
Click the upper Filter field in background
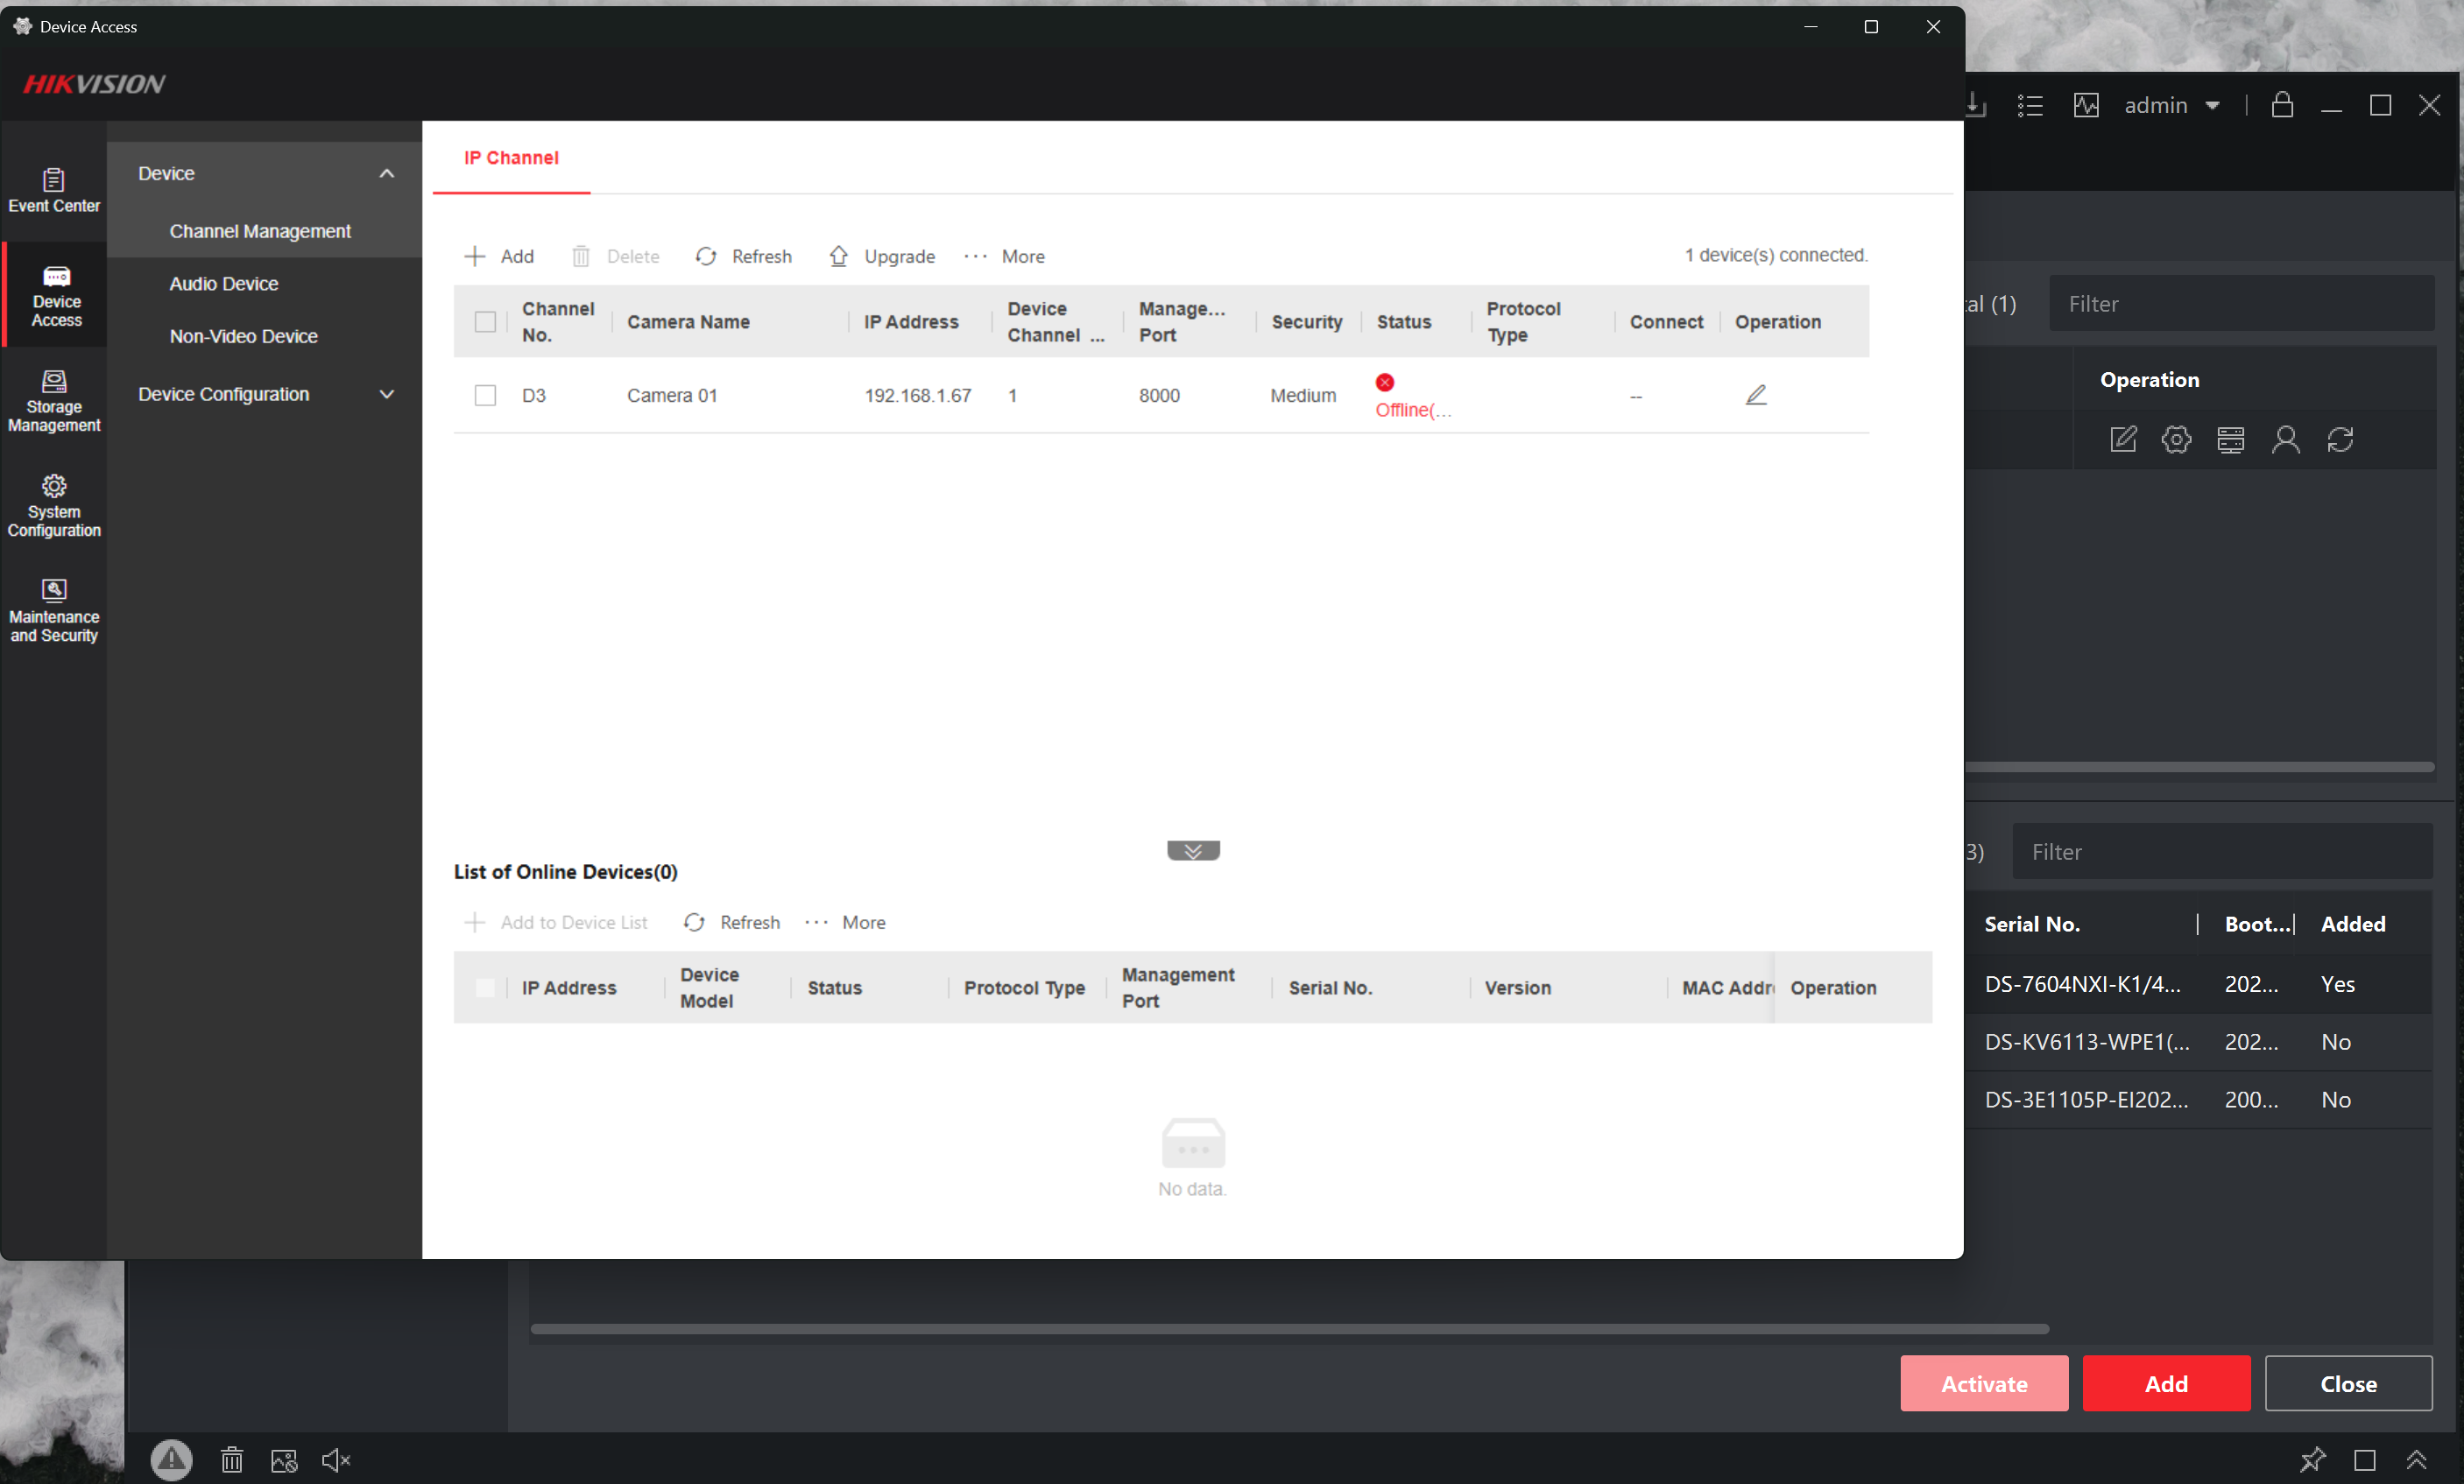point(2241,303)
